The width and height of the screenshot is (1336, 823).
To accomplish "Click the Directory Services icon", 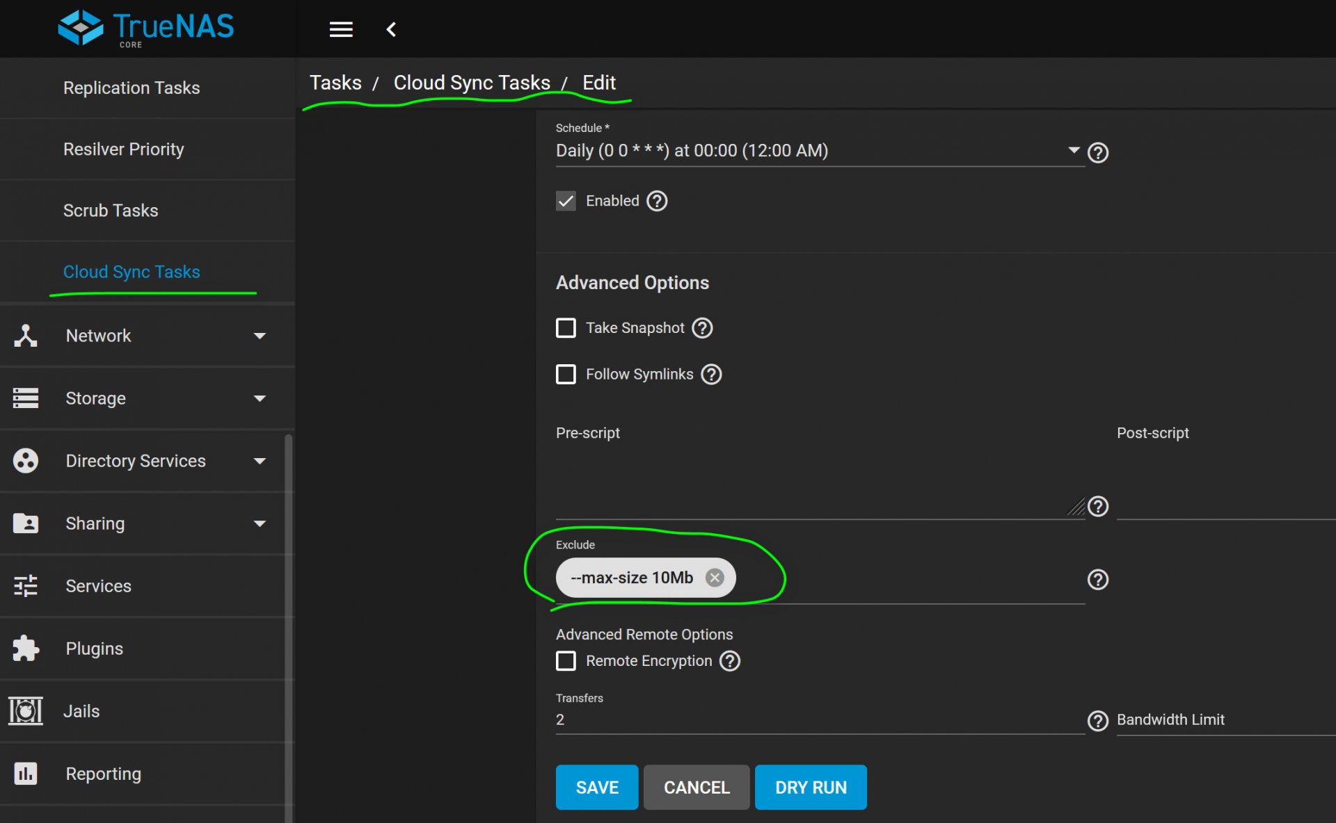I will (x=26, y=461).
